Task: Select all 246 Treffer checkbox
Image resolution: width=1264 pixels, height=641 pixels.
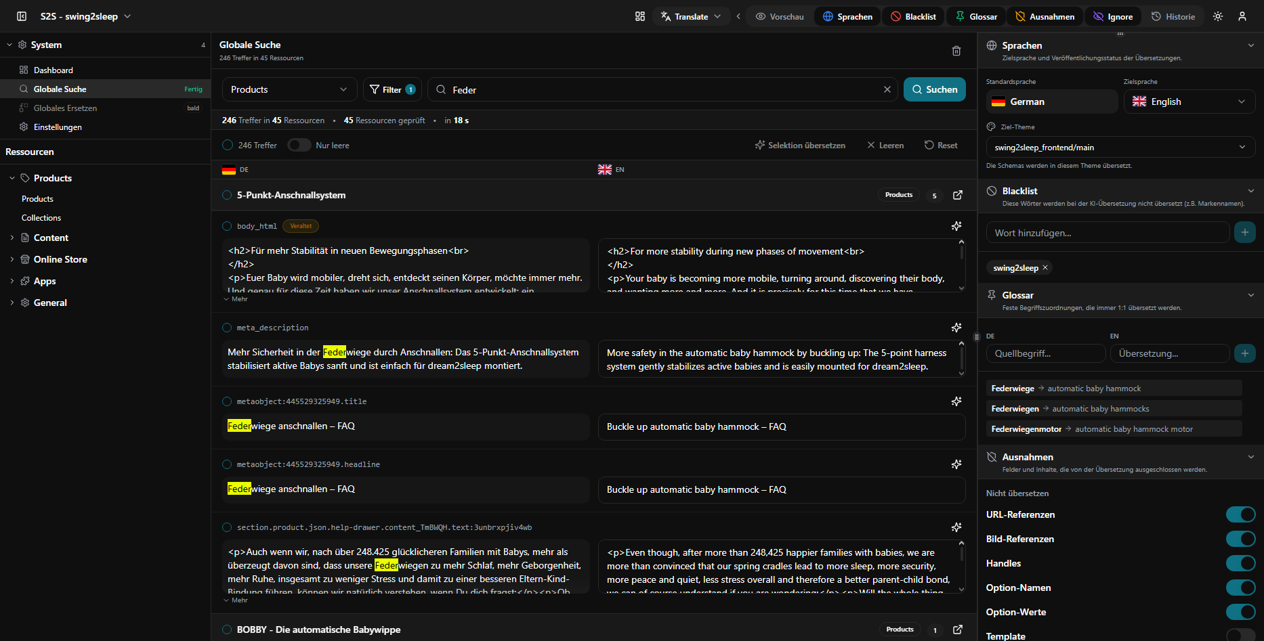Action: pyautogui.click(x=228, y=145)
